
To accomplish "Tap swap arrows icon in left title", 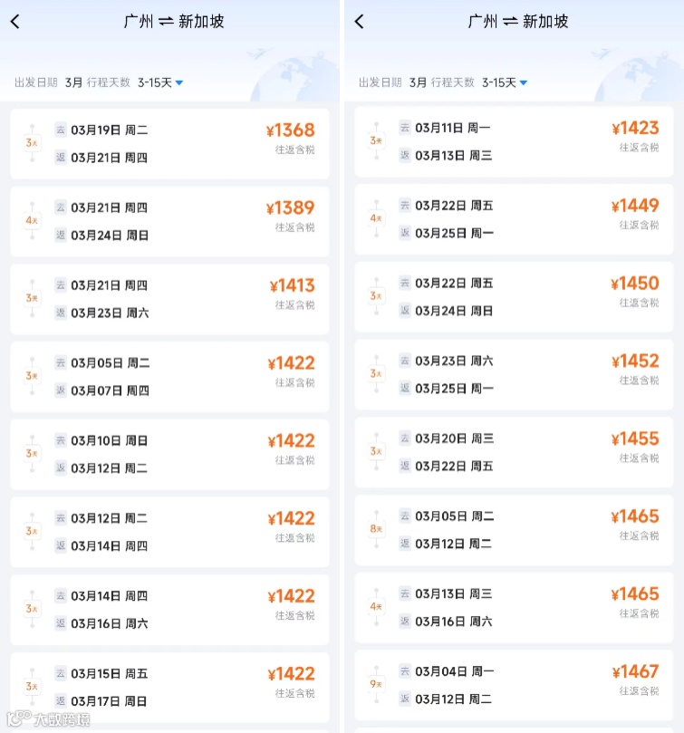I will 166,22.
